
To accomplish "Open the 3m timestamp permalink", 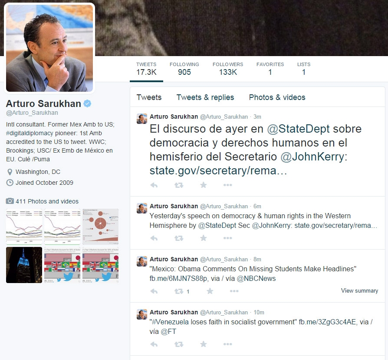I will pyautogui.click(x=257, y=117).
